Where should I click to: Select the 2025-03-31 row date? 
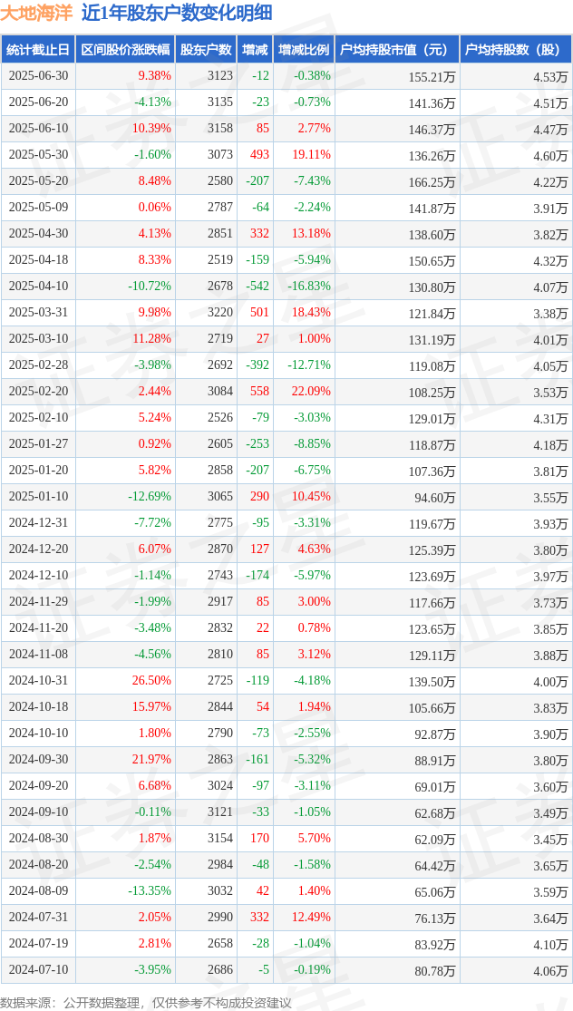[38, 312]
